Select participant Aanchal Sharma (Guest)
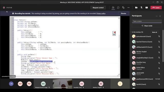This screenshot has height=92, width=164. click(144, 42)
